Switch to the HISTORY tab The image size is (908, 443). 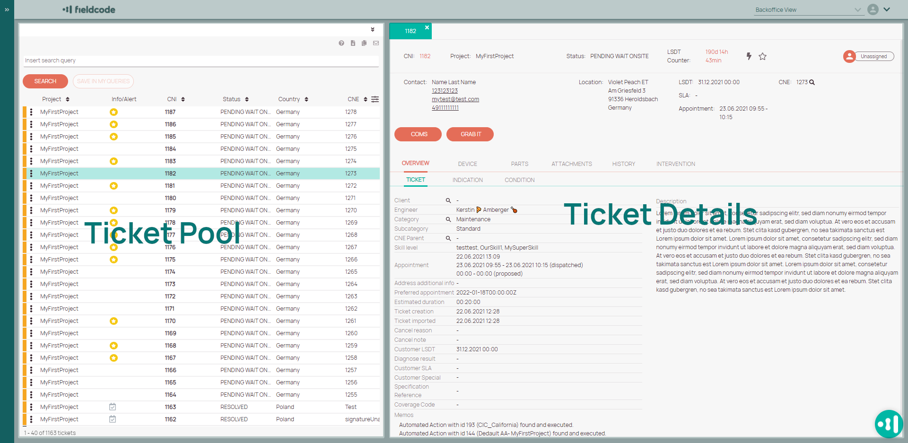(623, 164)
